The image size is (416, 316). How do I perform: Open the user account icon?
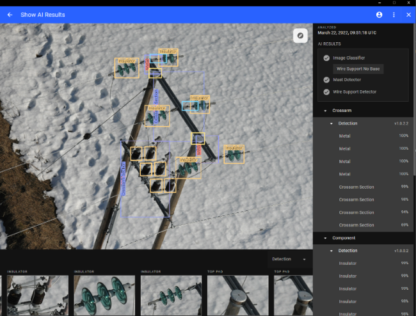click(x=380, y=15)
